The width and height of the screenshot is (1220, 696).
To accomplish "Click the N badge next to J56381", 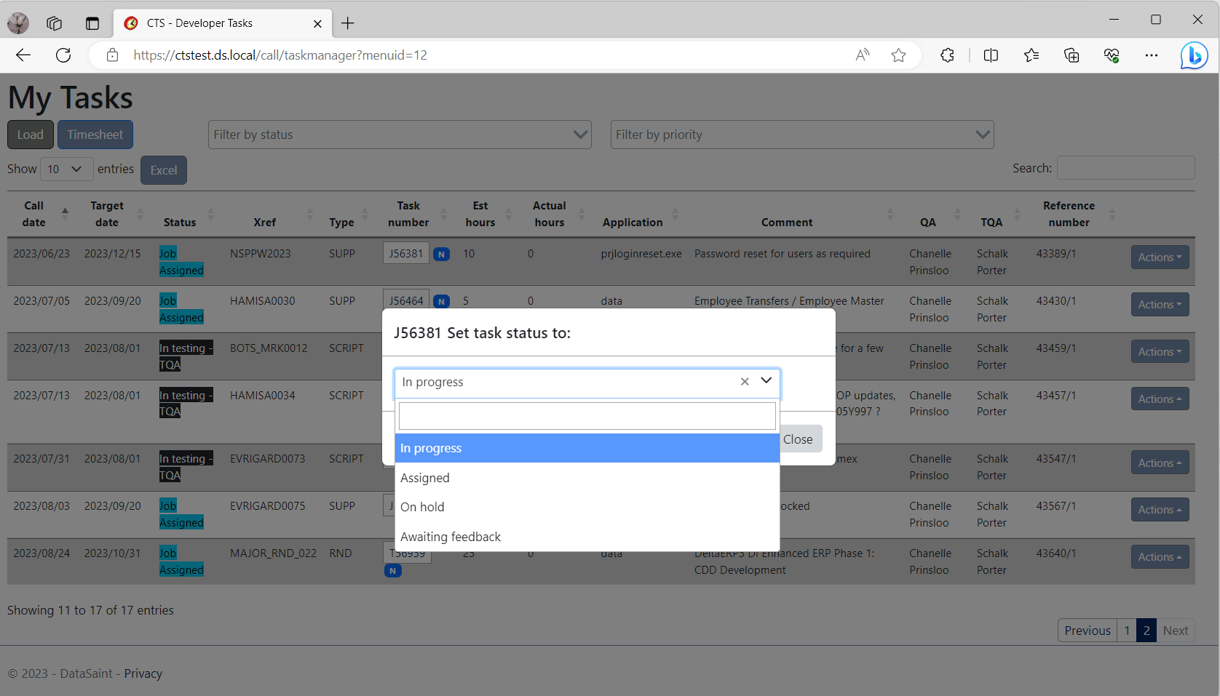I will 441,255.
